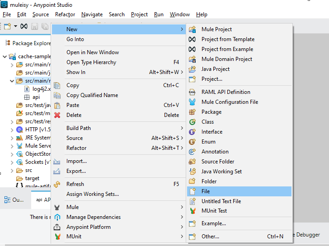The height and width of the screenshot is (246, 329).
Task: Click the Save All toolbar icon
Action: (x=45, y=26)
